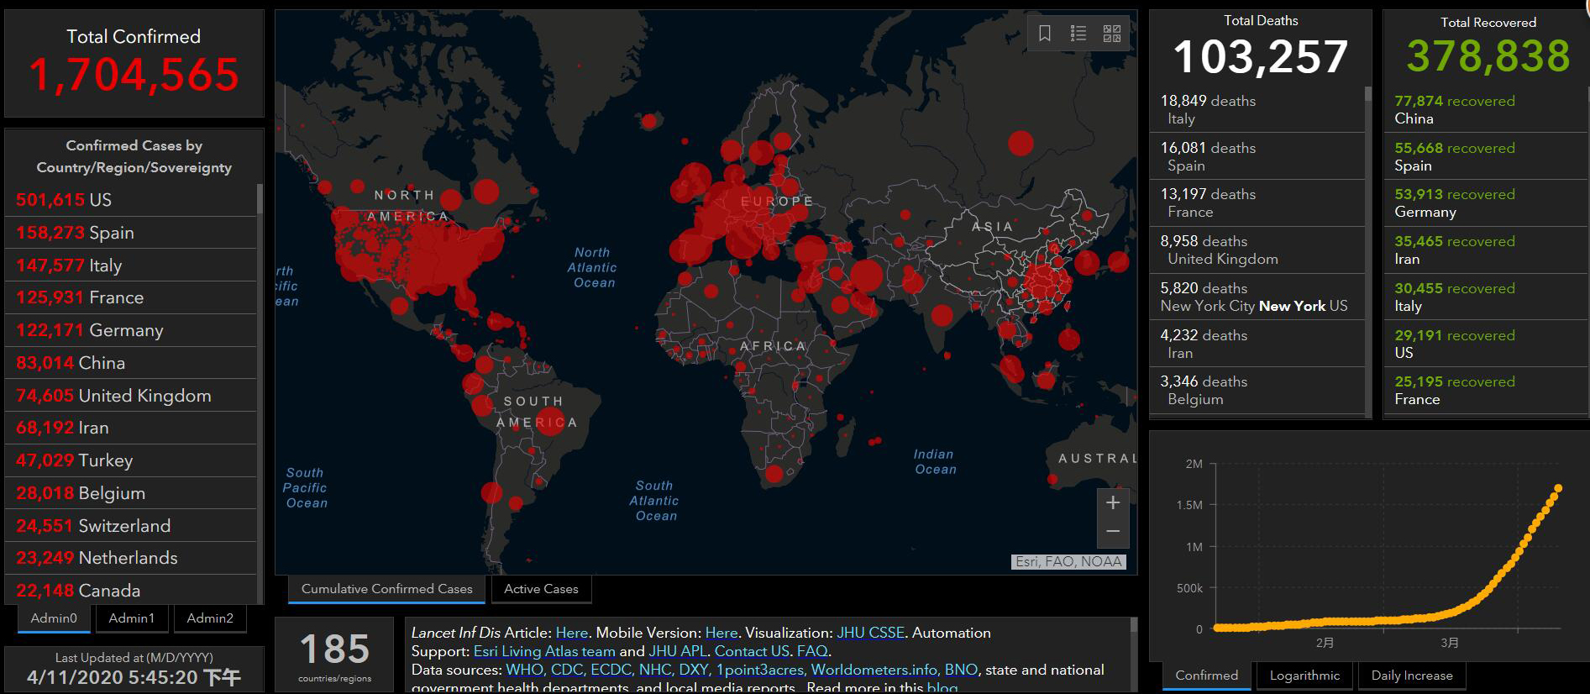Select the Confirmed chart tab
Viewport: 1590px width, 694px height.
pos(1206,676)
